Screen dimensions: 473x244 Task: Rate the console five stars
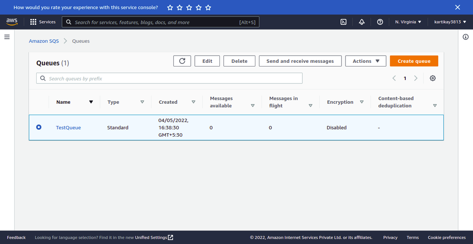coord(208,7)
